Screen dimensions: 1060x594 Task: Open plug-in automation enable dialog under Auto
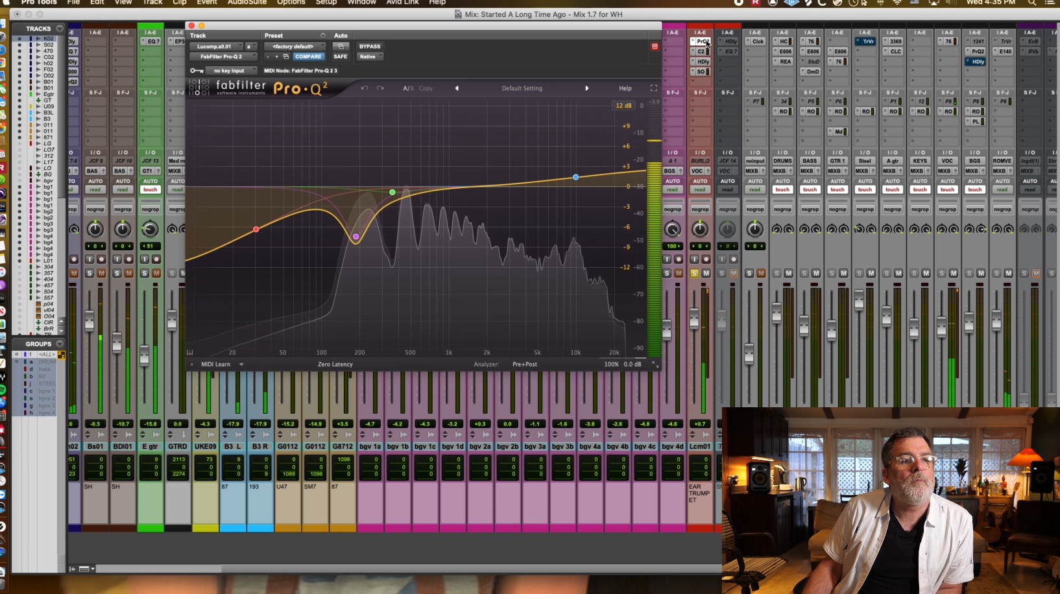coord(341,47)
